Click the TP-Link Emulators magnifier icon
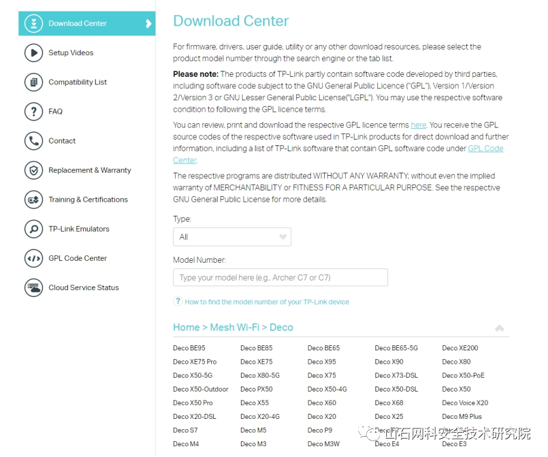Image resolution: width=548 pixels, height=457 pixels. tap(34, 229)
